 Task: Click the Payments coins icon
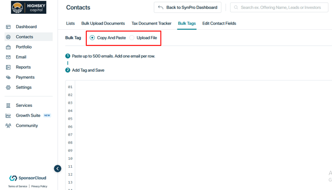(8, 77)
